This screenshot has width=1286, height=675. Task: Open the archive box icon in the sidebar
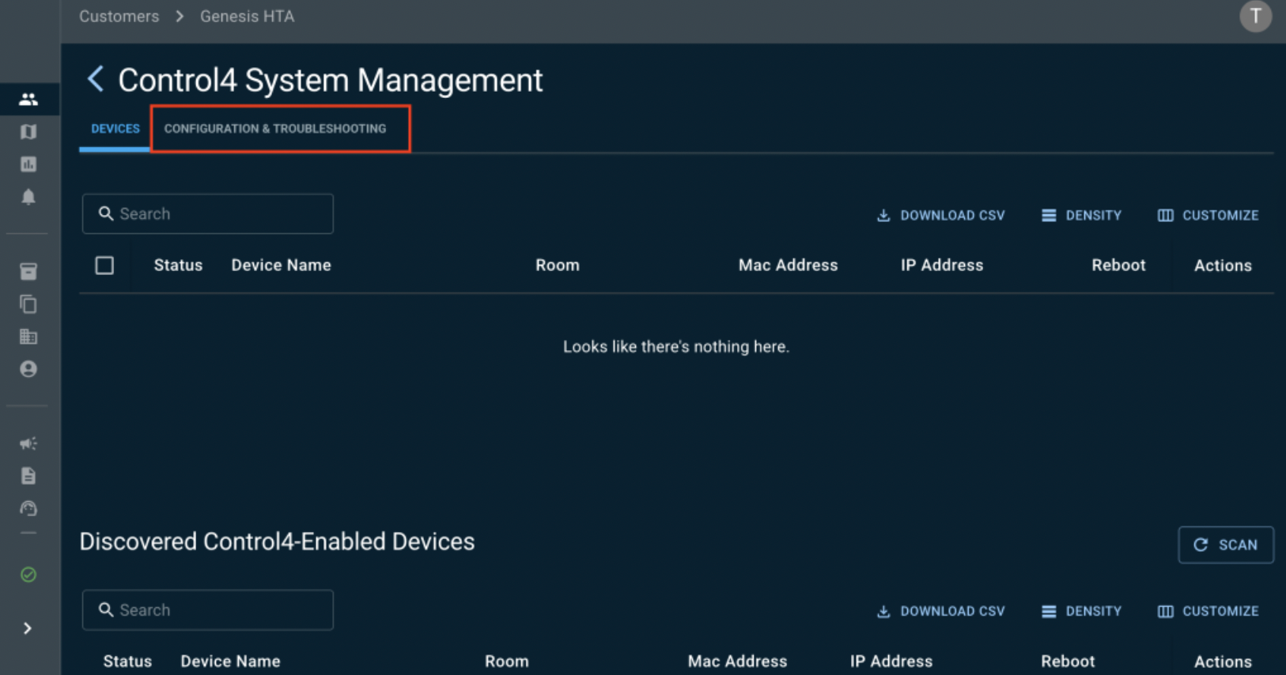point(28,272)
